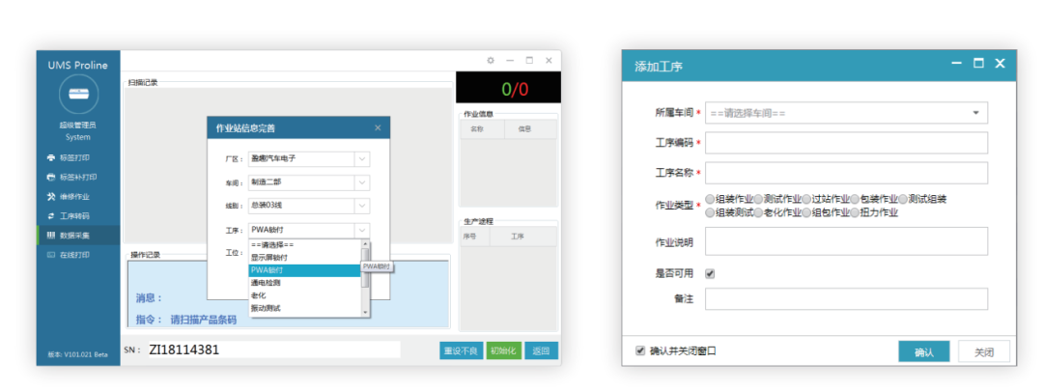
Task: Toggle the 确认并关闭窗口 checkbox
Action: coord(640,350)
